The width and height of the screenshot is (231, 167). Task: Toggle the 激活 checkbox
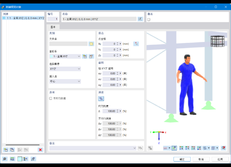[149, 19]
